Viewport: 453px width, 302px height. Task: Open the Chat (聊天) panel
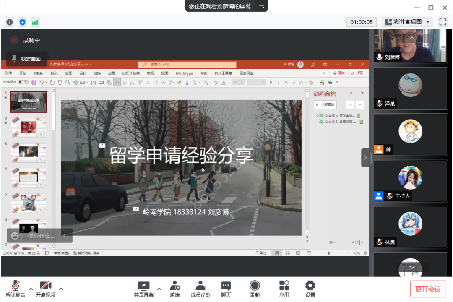click(226, 289)
